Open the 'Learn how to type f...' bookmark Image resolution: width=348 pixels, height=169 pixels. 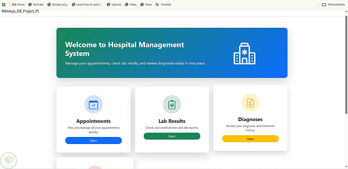tap(87, 5)
